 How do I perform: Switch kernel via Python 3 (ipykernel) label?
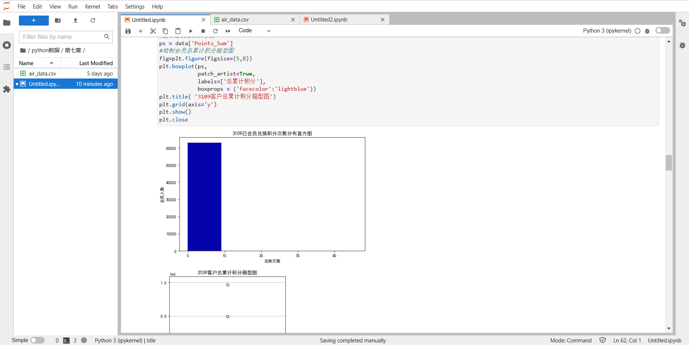pyautogui.click(x=607, y=31)
